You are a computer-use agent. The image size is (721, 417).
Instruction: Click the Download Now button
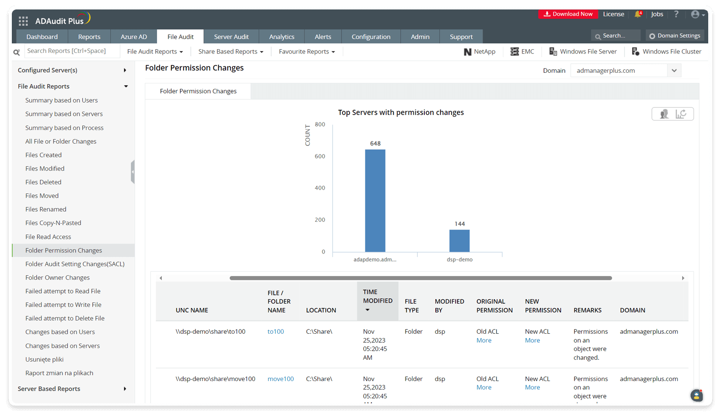tap(568, 14)
